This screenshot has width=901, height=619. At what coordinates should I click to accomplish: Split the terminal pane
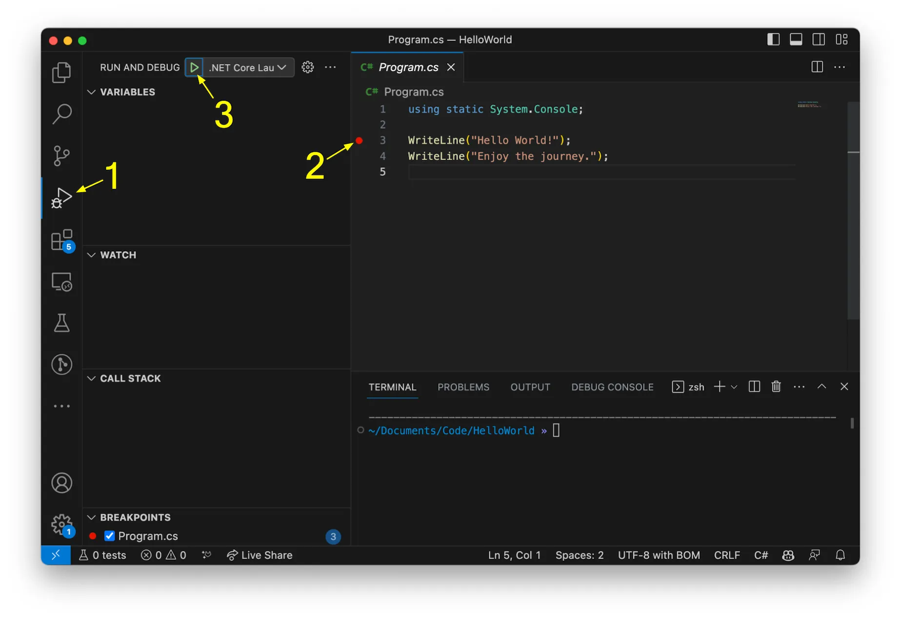pos(754,387)
